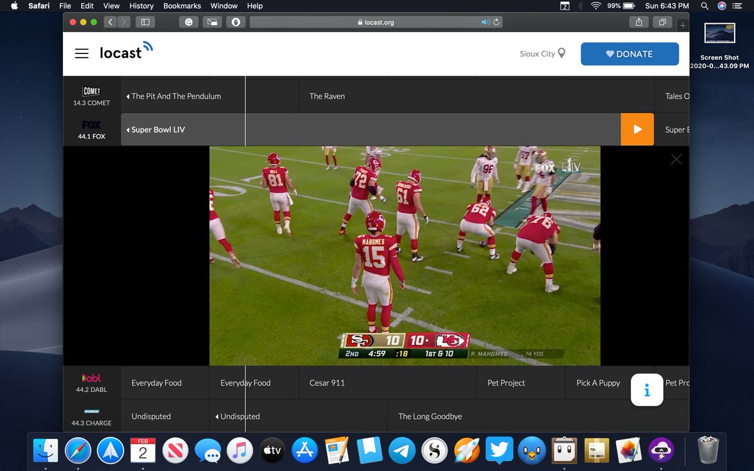Open the Trash in the Dock
This screenshot has width=754, height=471.
coord(708,450)
